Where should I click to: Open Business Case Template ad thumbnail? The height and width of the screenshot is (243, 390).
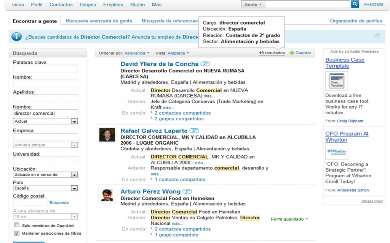pyautogui.click(x=337, y=81)
